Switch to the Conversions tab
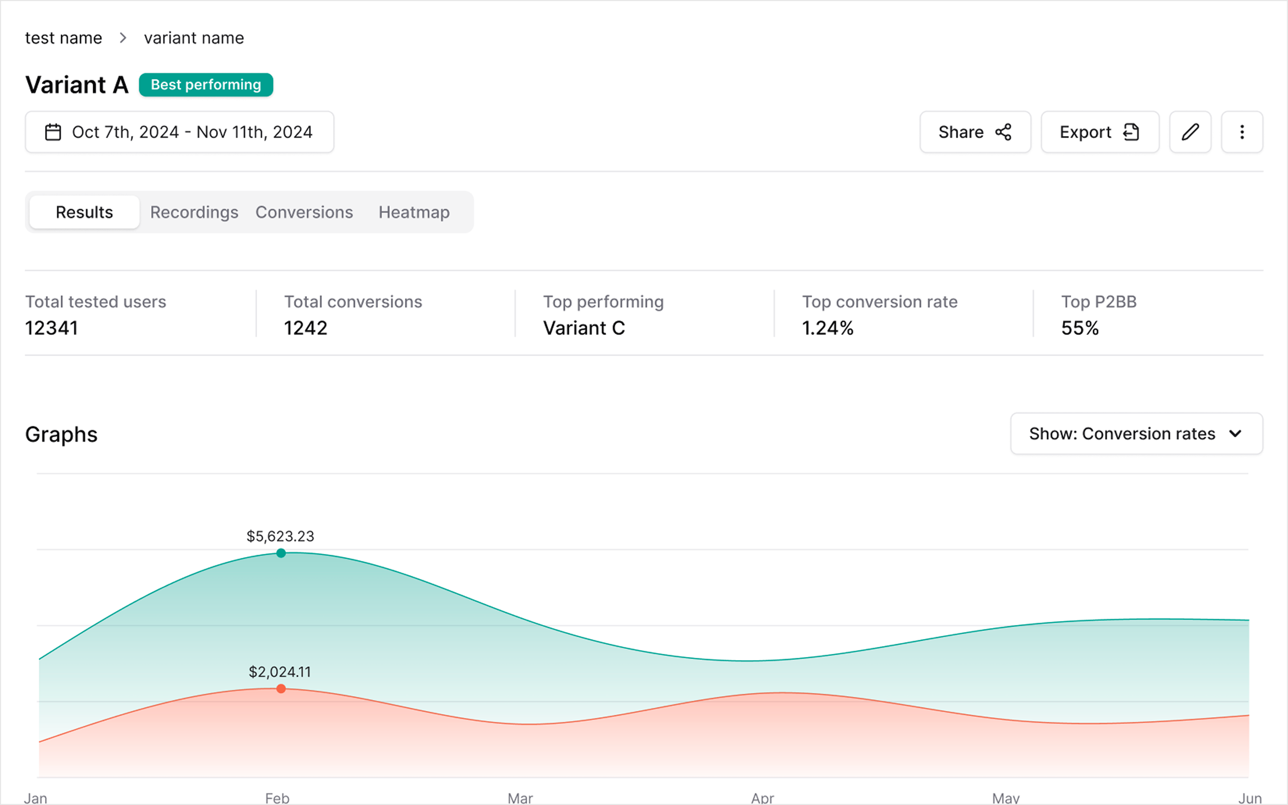Viewport: 1288px width, 805px height. pos(304,212)
